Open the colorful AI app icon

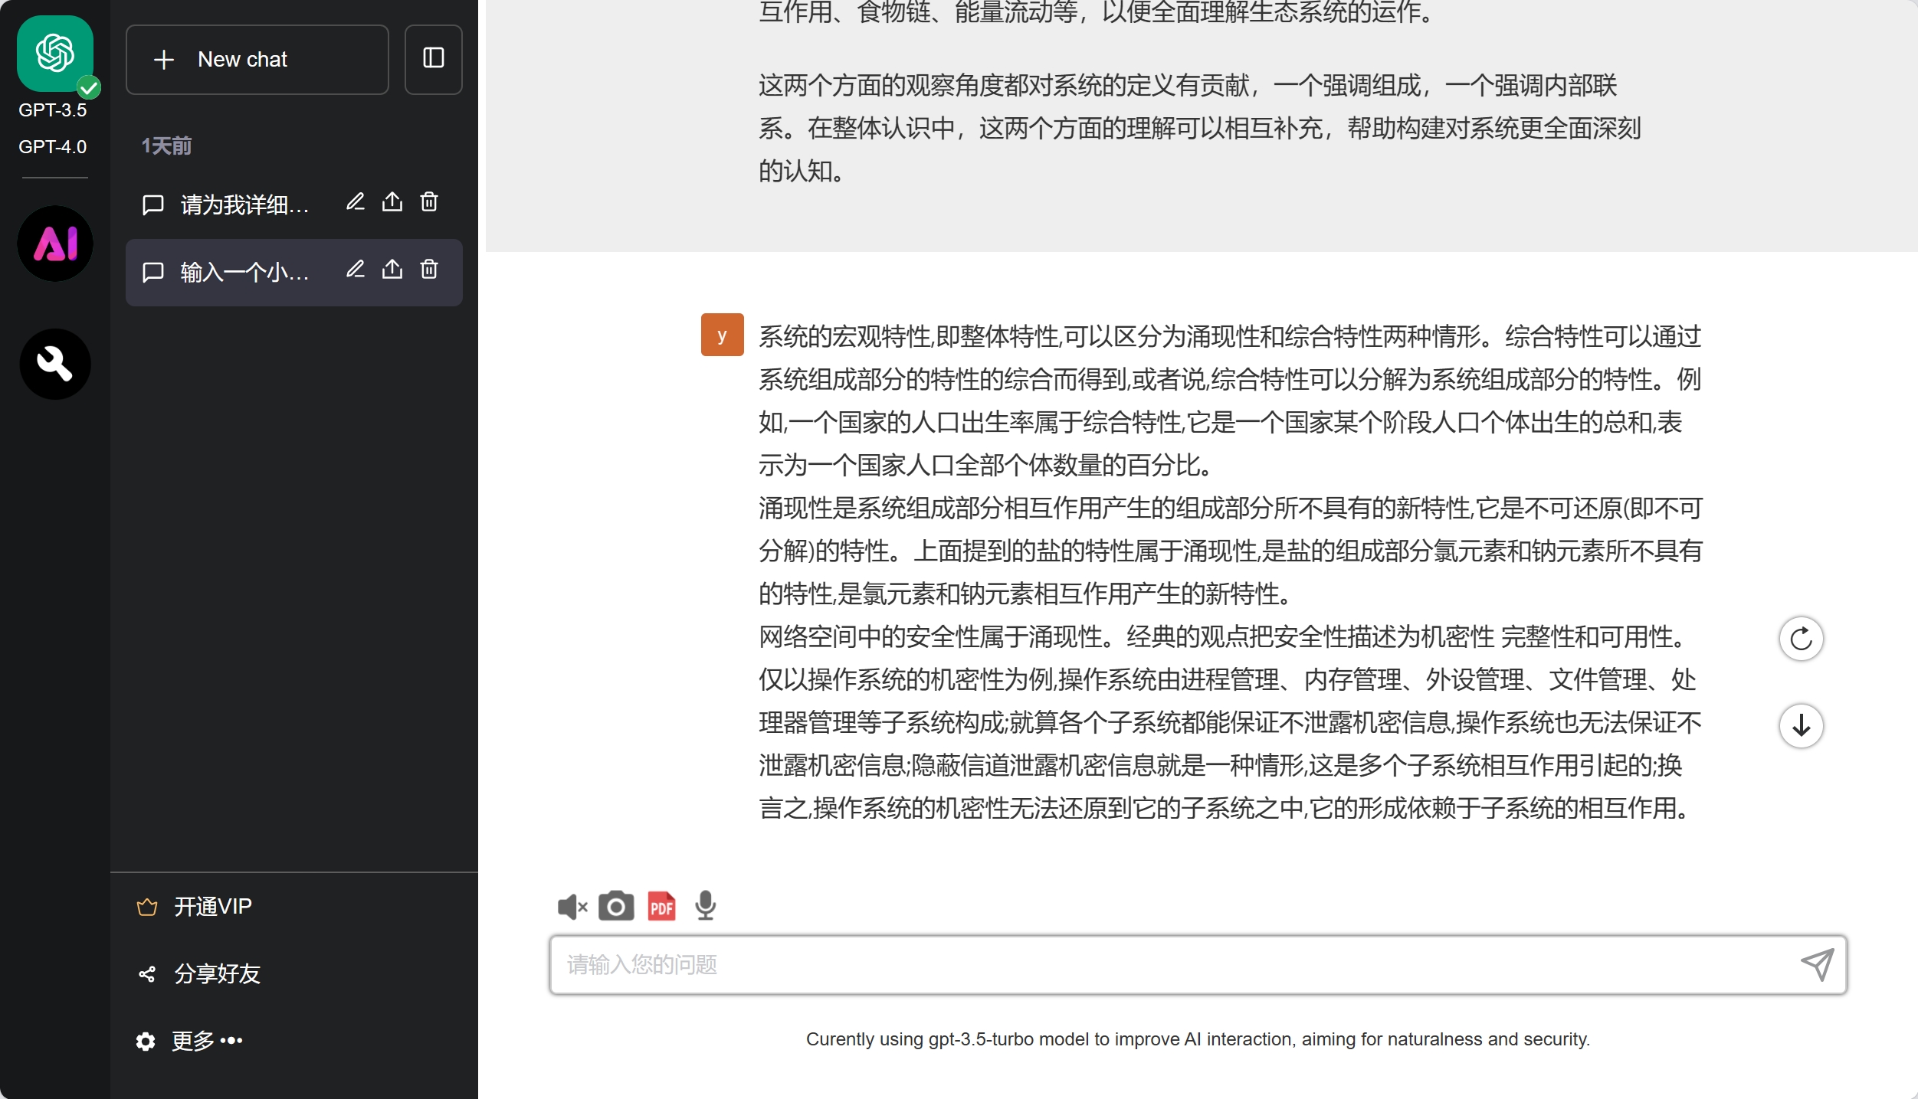tap(54, 244)
